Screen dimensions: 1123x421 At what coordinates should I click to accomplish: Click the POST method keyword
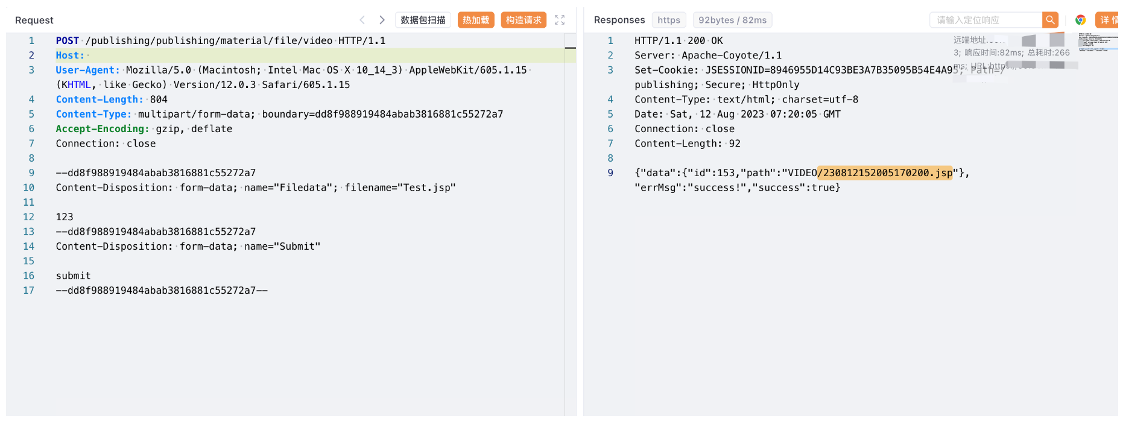tap(67, 40)
